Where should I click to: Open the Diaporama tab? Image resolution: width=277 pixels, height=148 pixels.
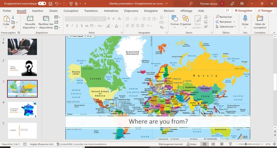pos(131,11)
